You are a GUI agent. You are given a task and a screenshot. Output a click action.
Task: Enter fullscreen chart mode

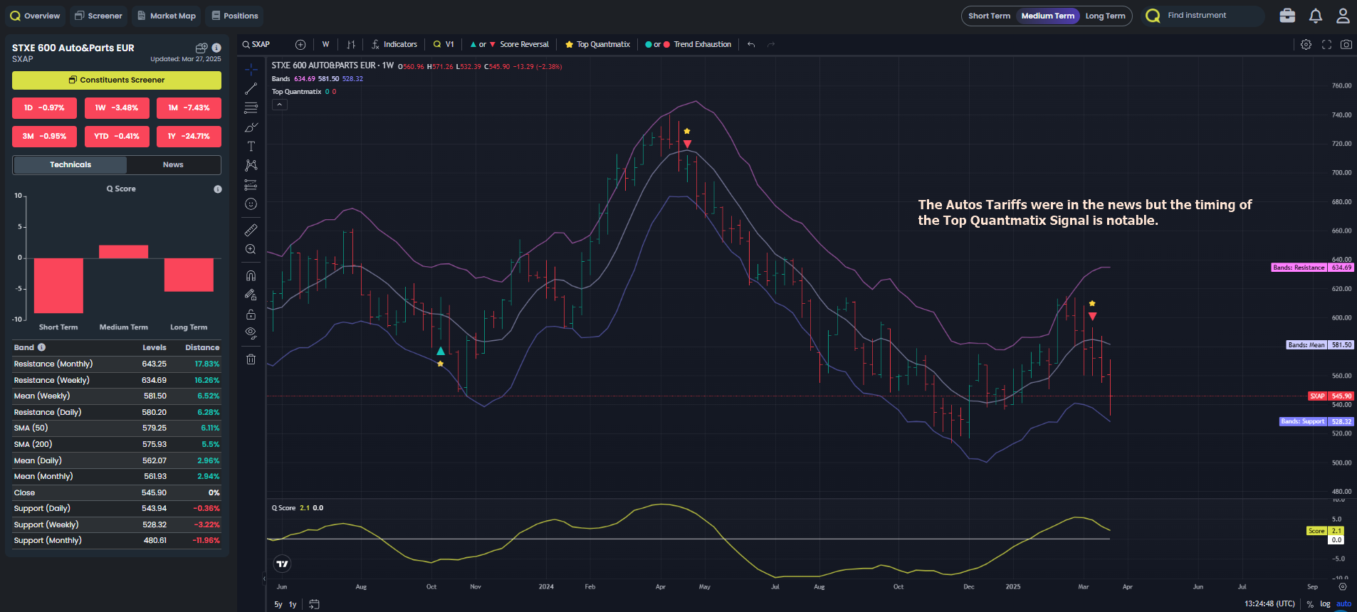tap(1326, 44)
